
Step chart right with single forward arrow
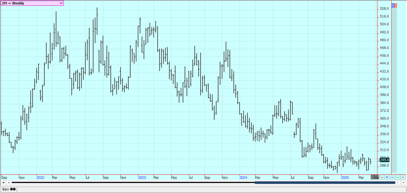click(x=398, y=183)
